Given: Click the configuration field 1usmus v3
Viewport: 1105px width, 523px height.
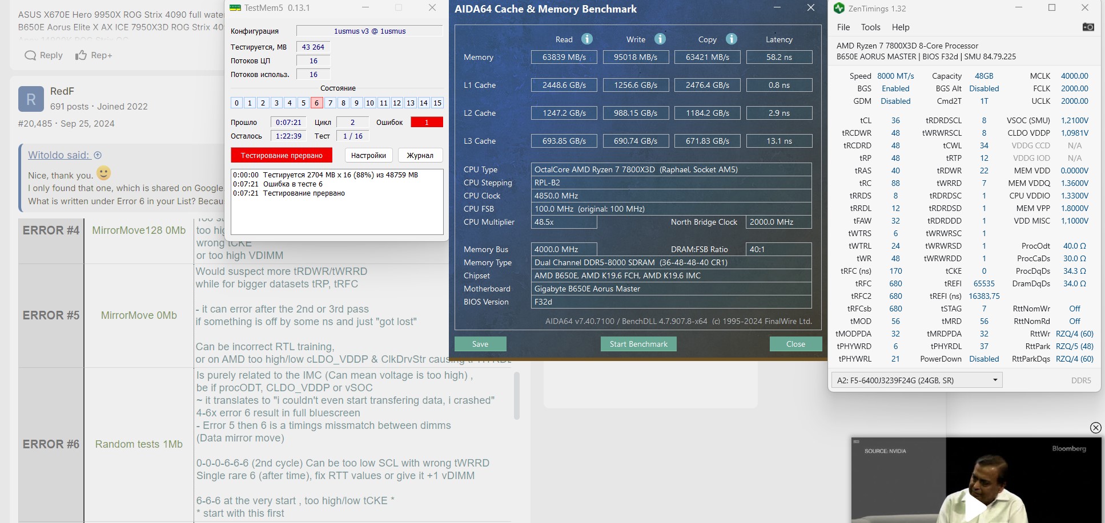Looking at the screenshot, I should point(369,31).
